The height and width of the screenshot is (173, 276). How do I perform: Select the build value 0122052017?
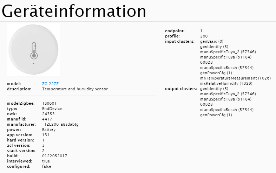(54, 156)
